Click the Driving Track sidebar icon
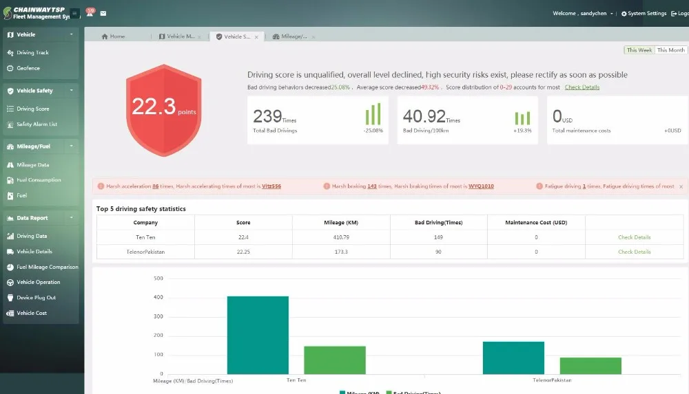689x394 pixels. [10, 53]
